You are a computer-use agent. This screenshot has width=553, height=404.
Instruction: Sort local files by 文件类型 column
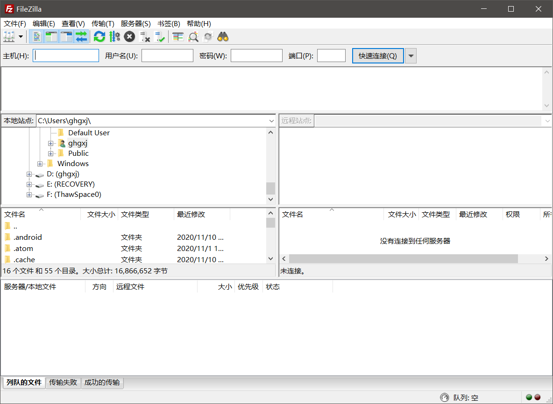pyautogui.click(x=146, y=215)
